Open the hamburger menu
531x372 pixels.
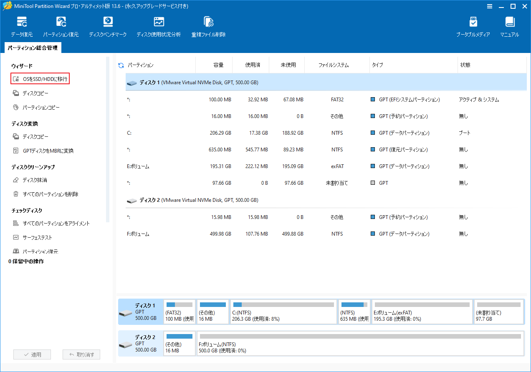489,6
